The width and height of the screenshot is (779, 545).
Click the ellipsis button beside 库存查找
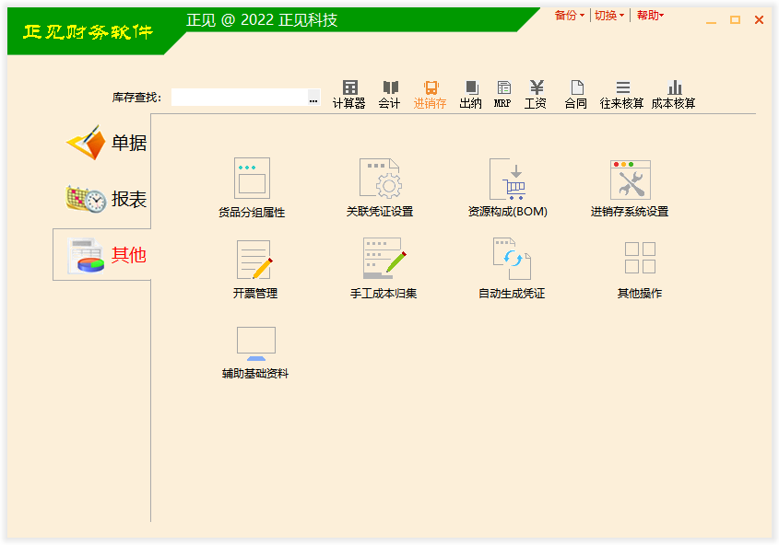click(x=313, y=98)
